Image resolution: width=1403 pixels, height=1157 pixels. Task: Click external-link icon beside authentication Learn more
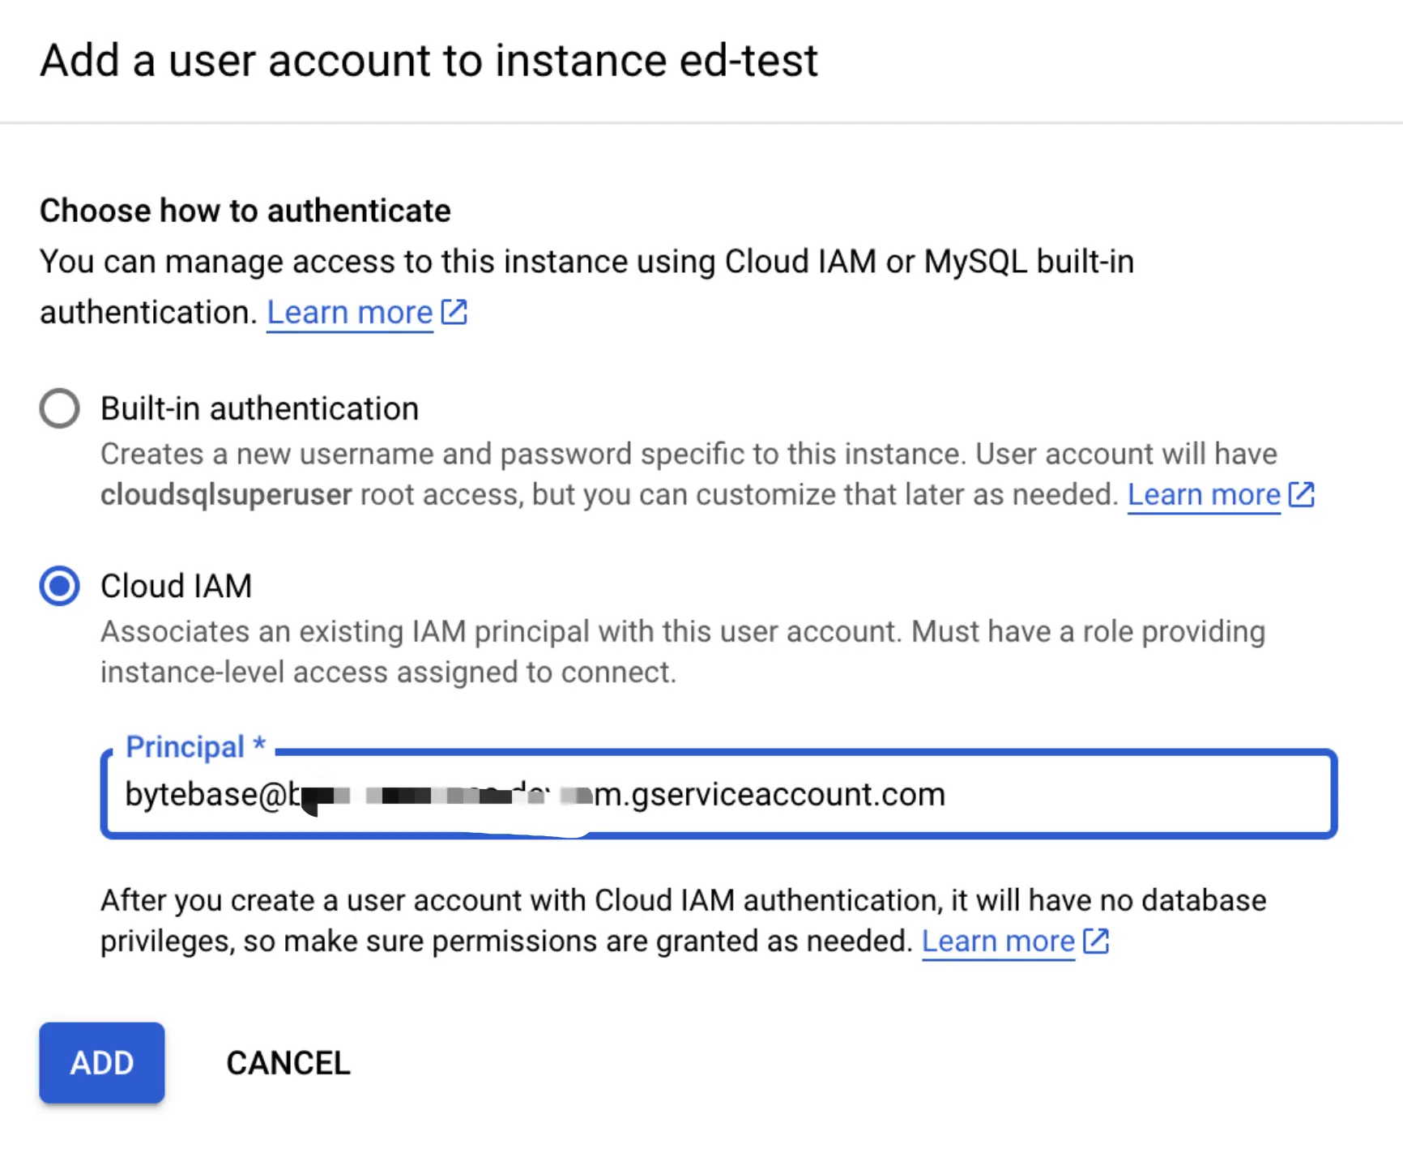point(454,312)
